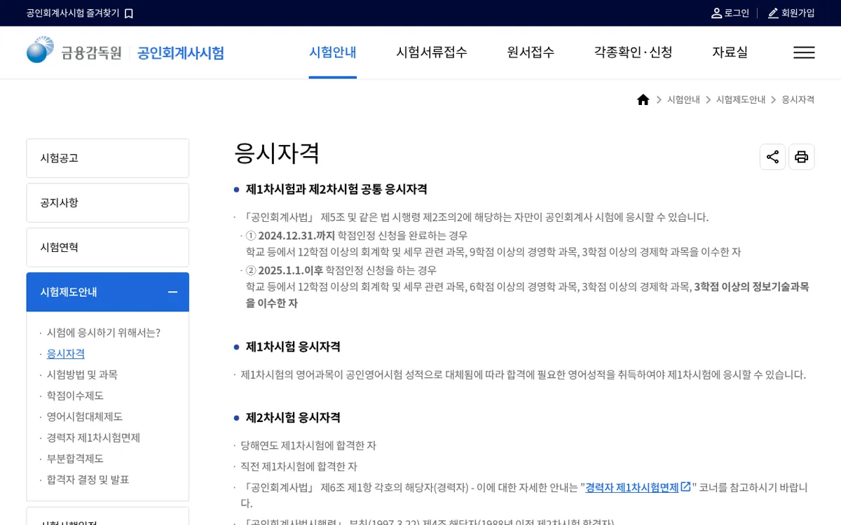Viewport: 841px width, 525px height.
Task: Click the share icon button
Action: click(772, 157)
